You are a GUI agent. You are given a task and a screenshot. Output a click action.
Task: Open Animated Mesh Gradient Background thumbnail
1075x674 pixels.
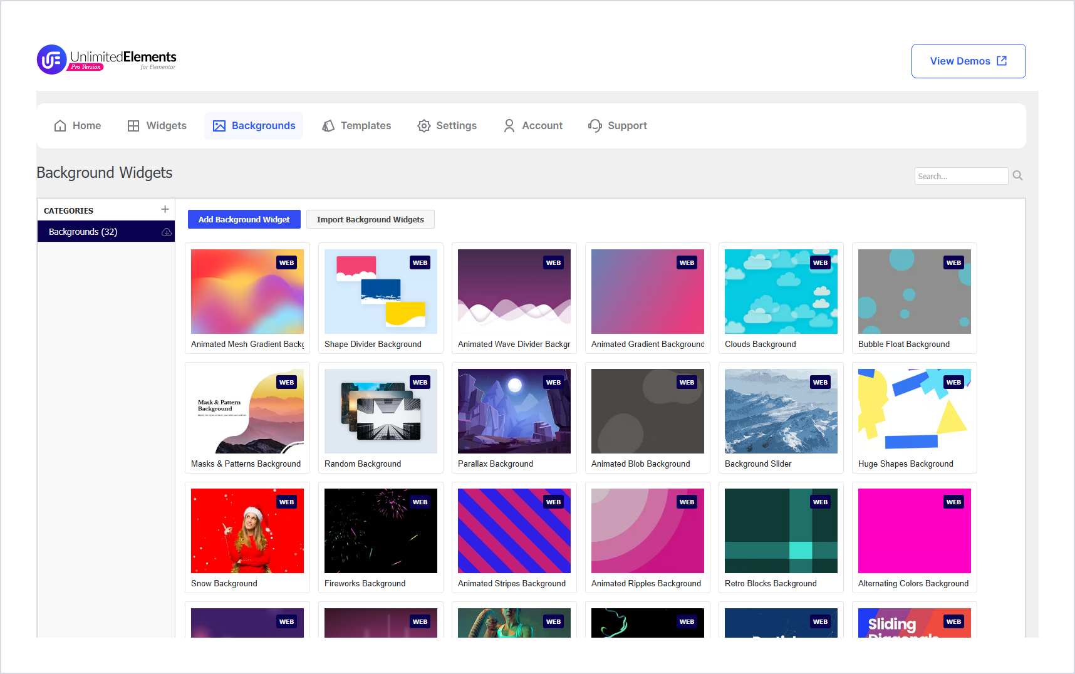[247, 292]
